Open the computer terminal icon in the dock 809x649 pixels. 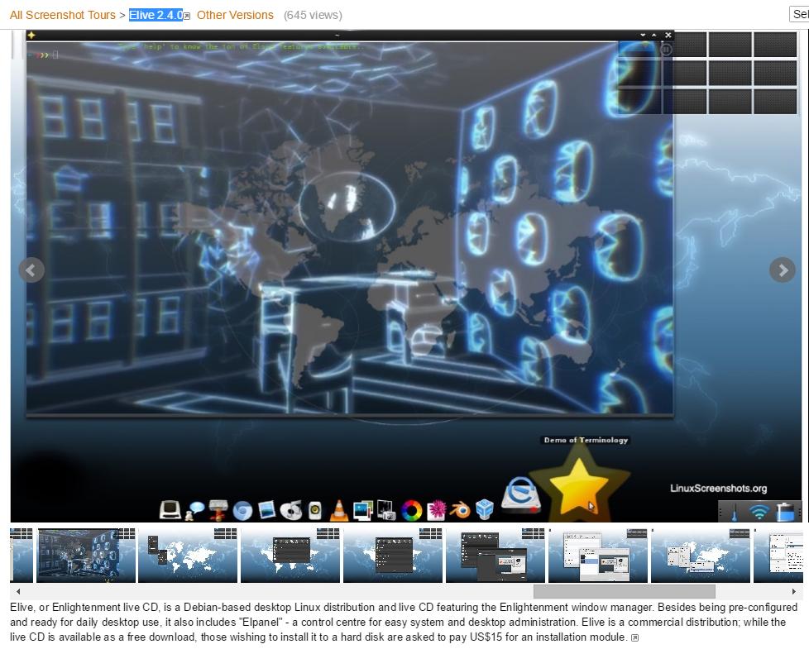point(170,510)
